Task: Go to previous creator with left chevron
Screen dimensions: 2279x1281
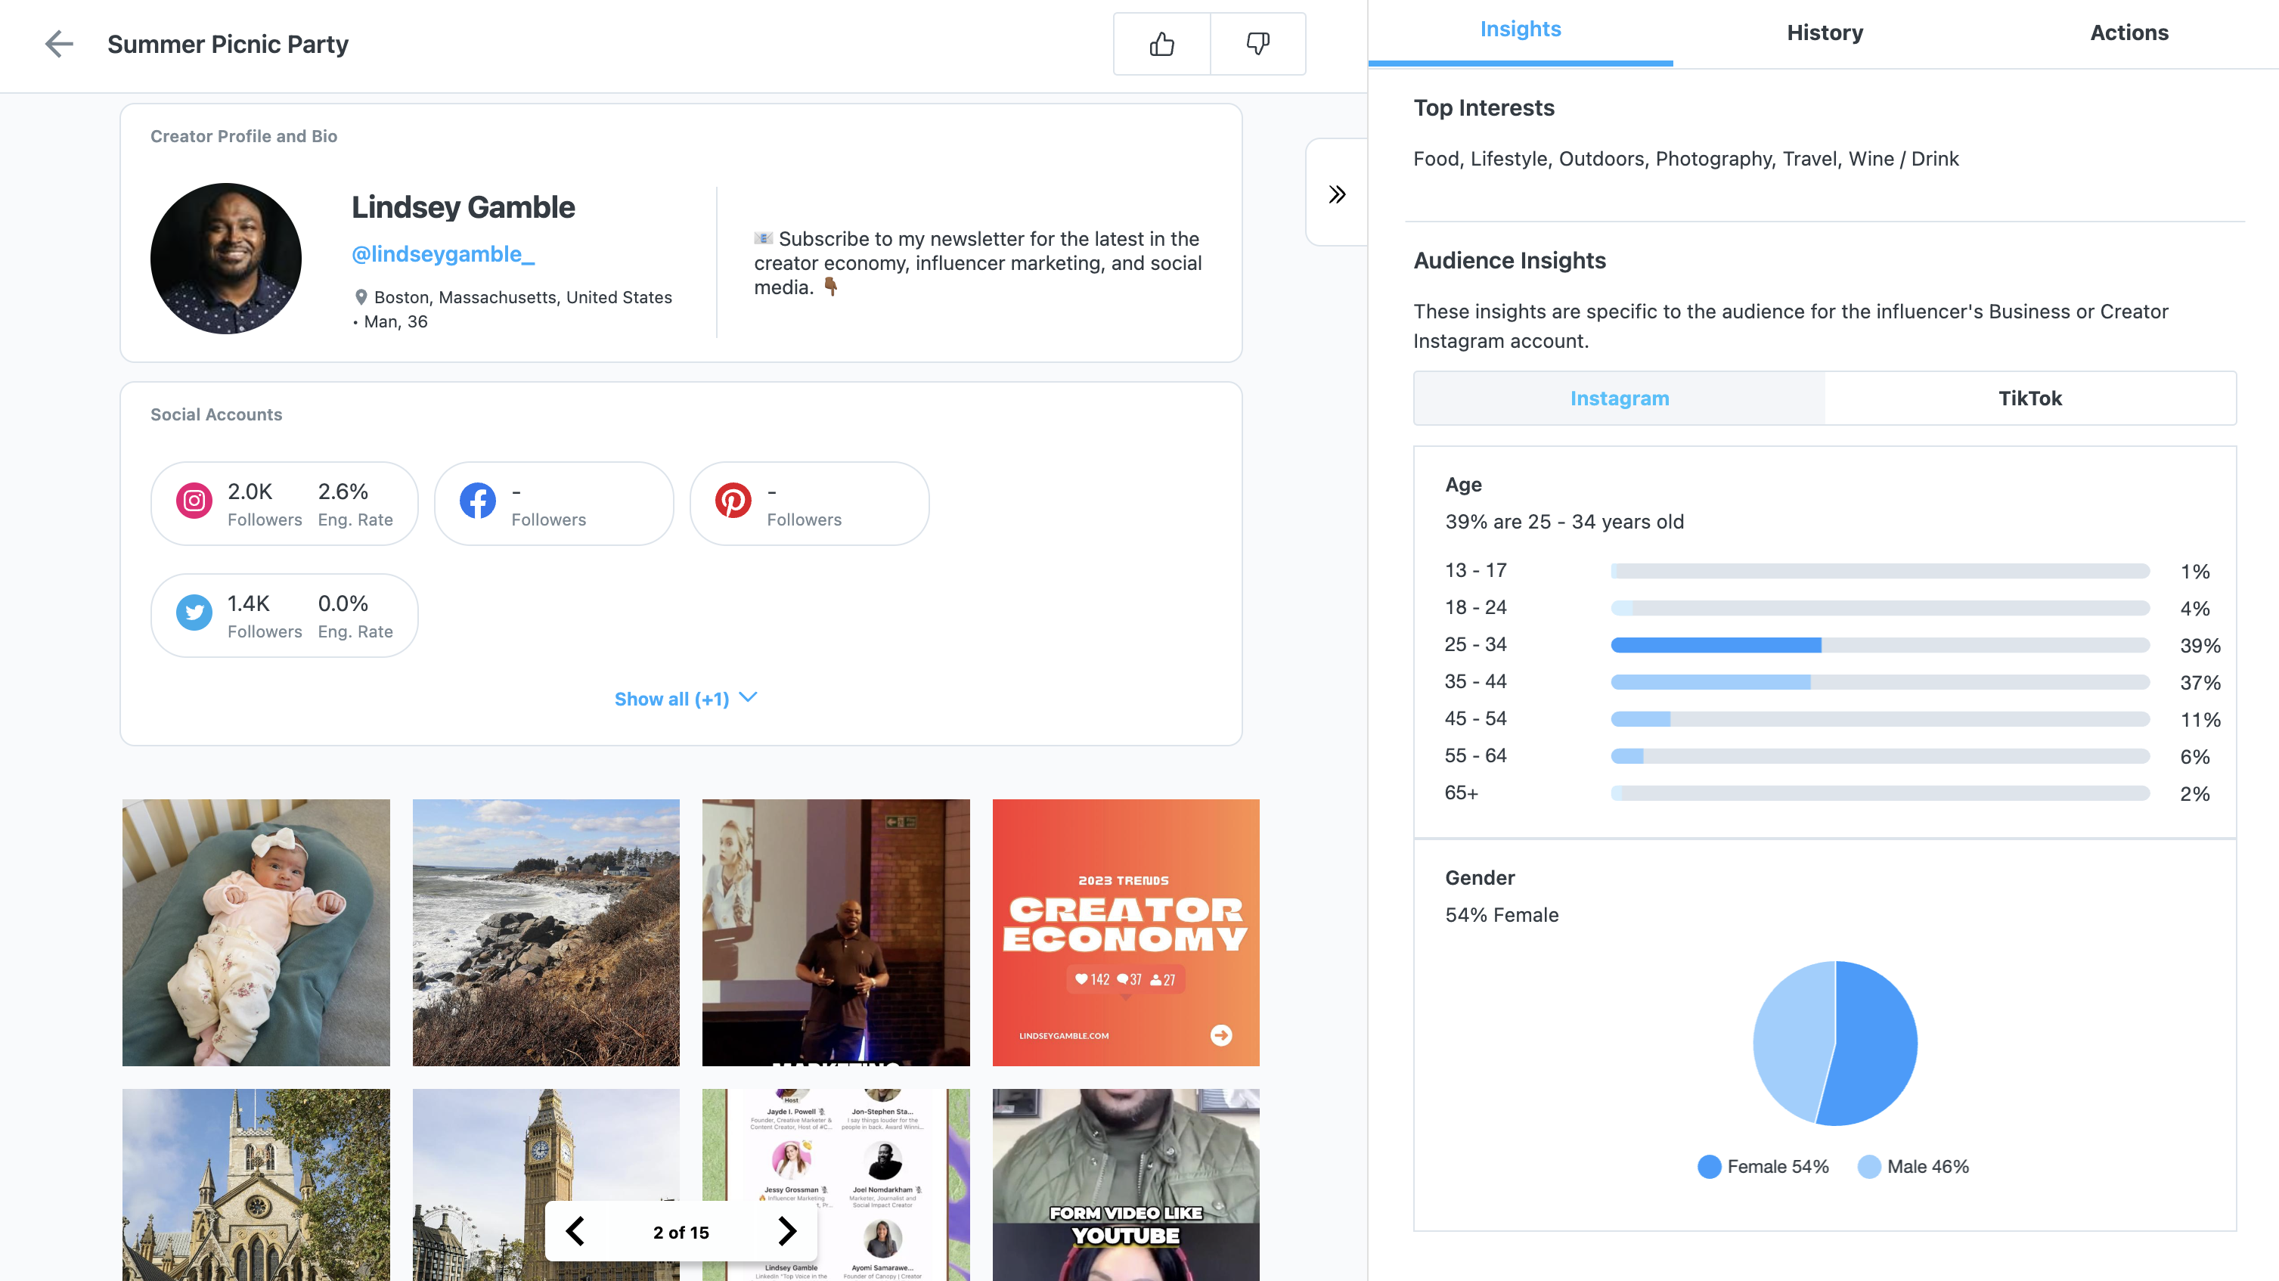Action: pyautogui.click(x=574, y=1231)
